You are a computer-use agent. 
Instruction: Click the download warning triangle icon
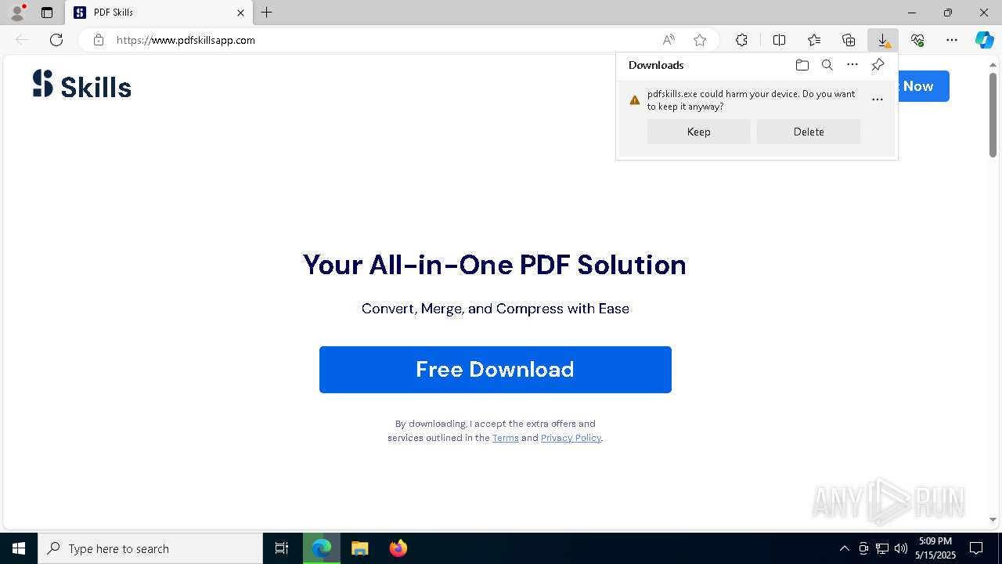635,99
